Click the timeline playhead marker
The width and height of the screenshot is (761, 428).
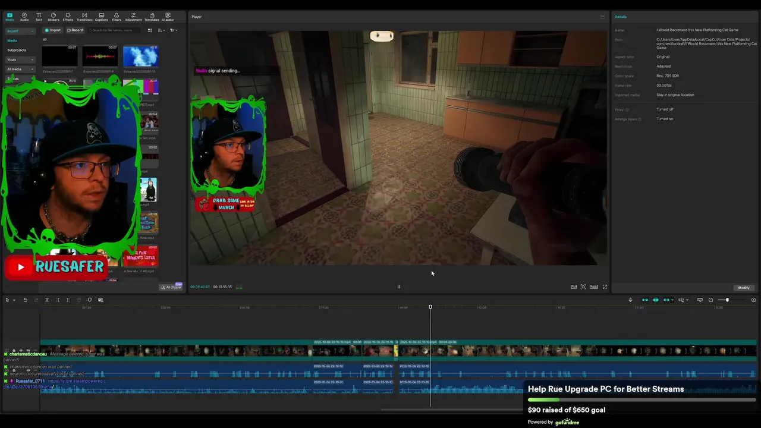[x=430, y=307]
